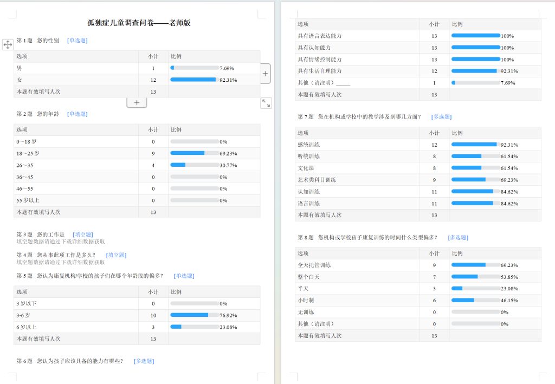This screenshot has height=384, width=555.
Task: Click the 多选题 link for question 6
Action: (x=144, y=361)
